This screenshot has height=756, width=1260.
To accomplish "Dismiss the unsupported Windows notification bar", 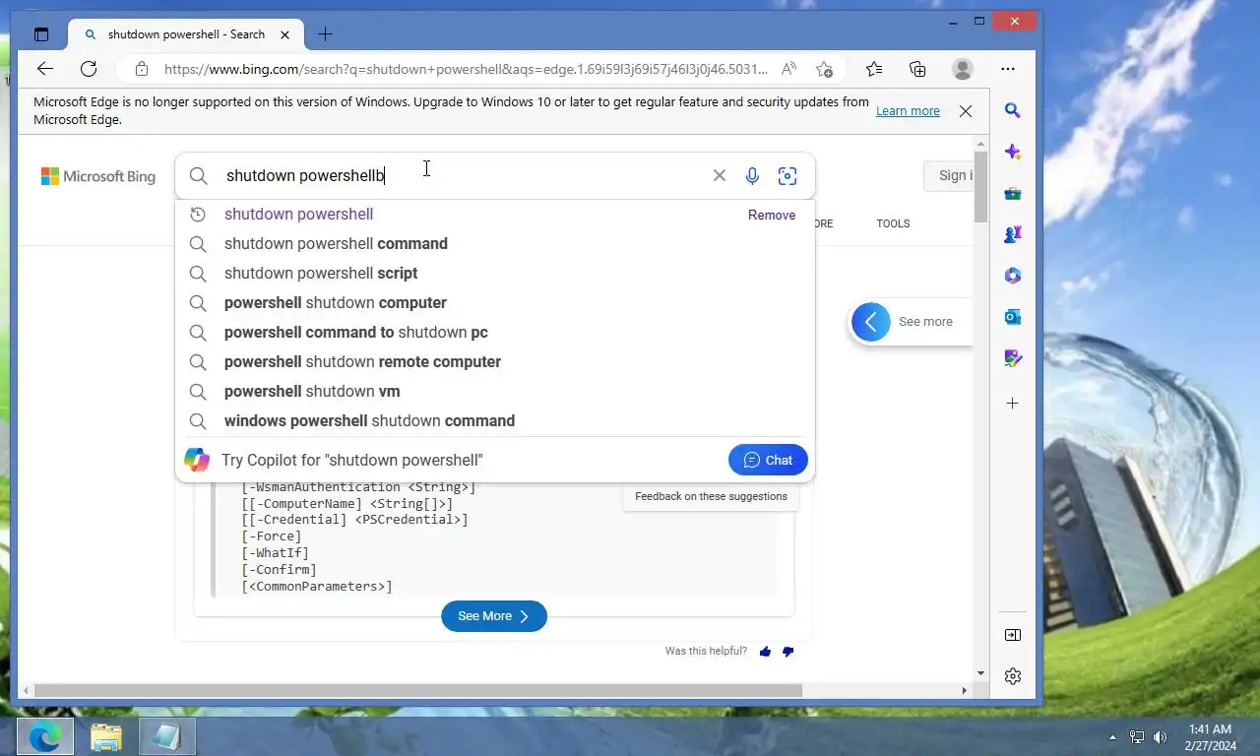I will (966, 111).
